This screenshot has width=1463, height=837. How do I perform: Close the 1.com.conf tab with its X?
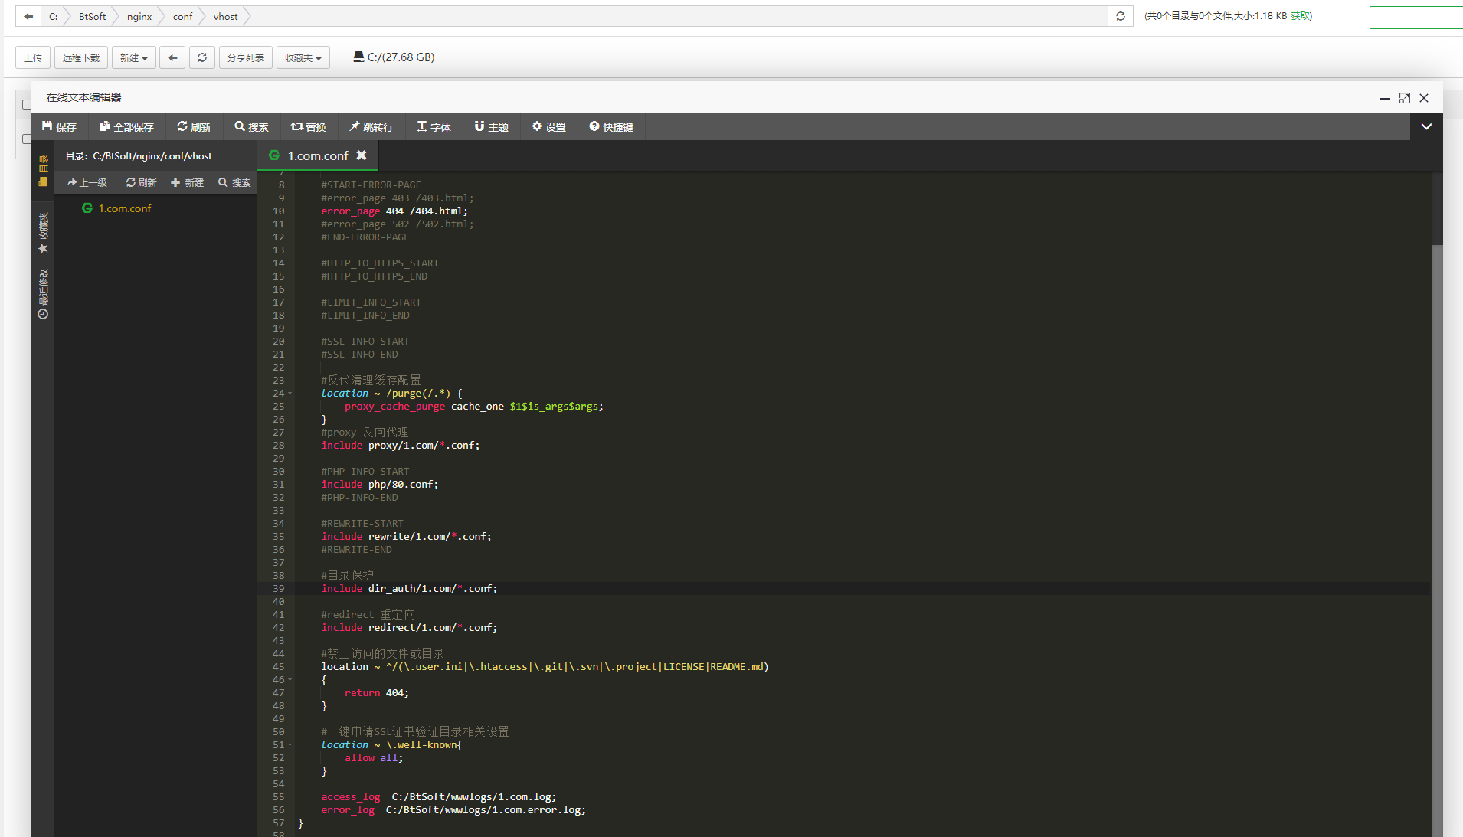point(362,155)
